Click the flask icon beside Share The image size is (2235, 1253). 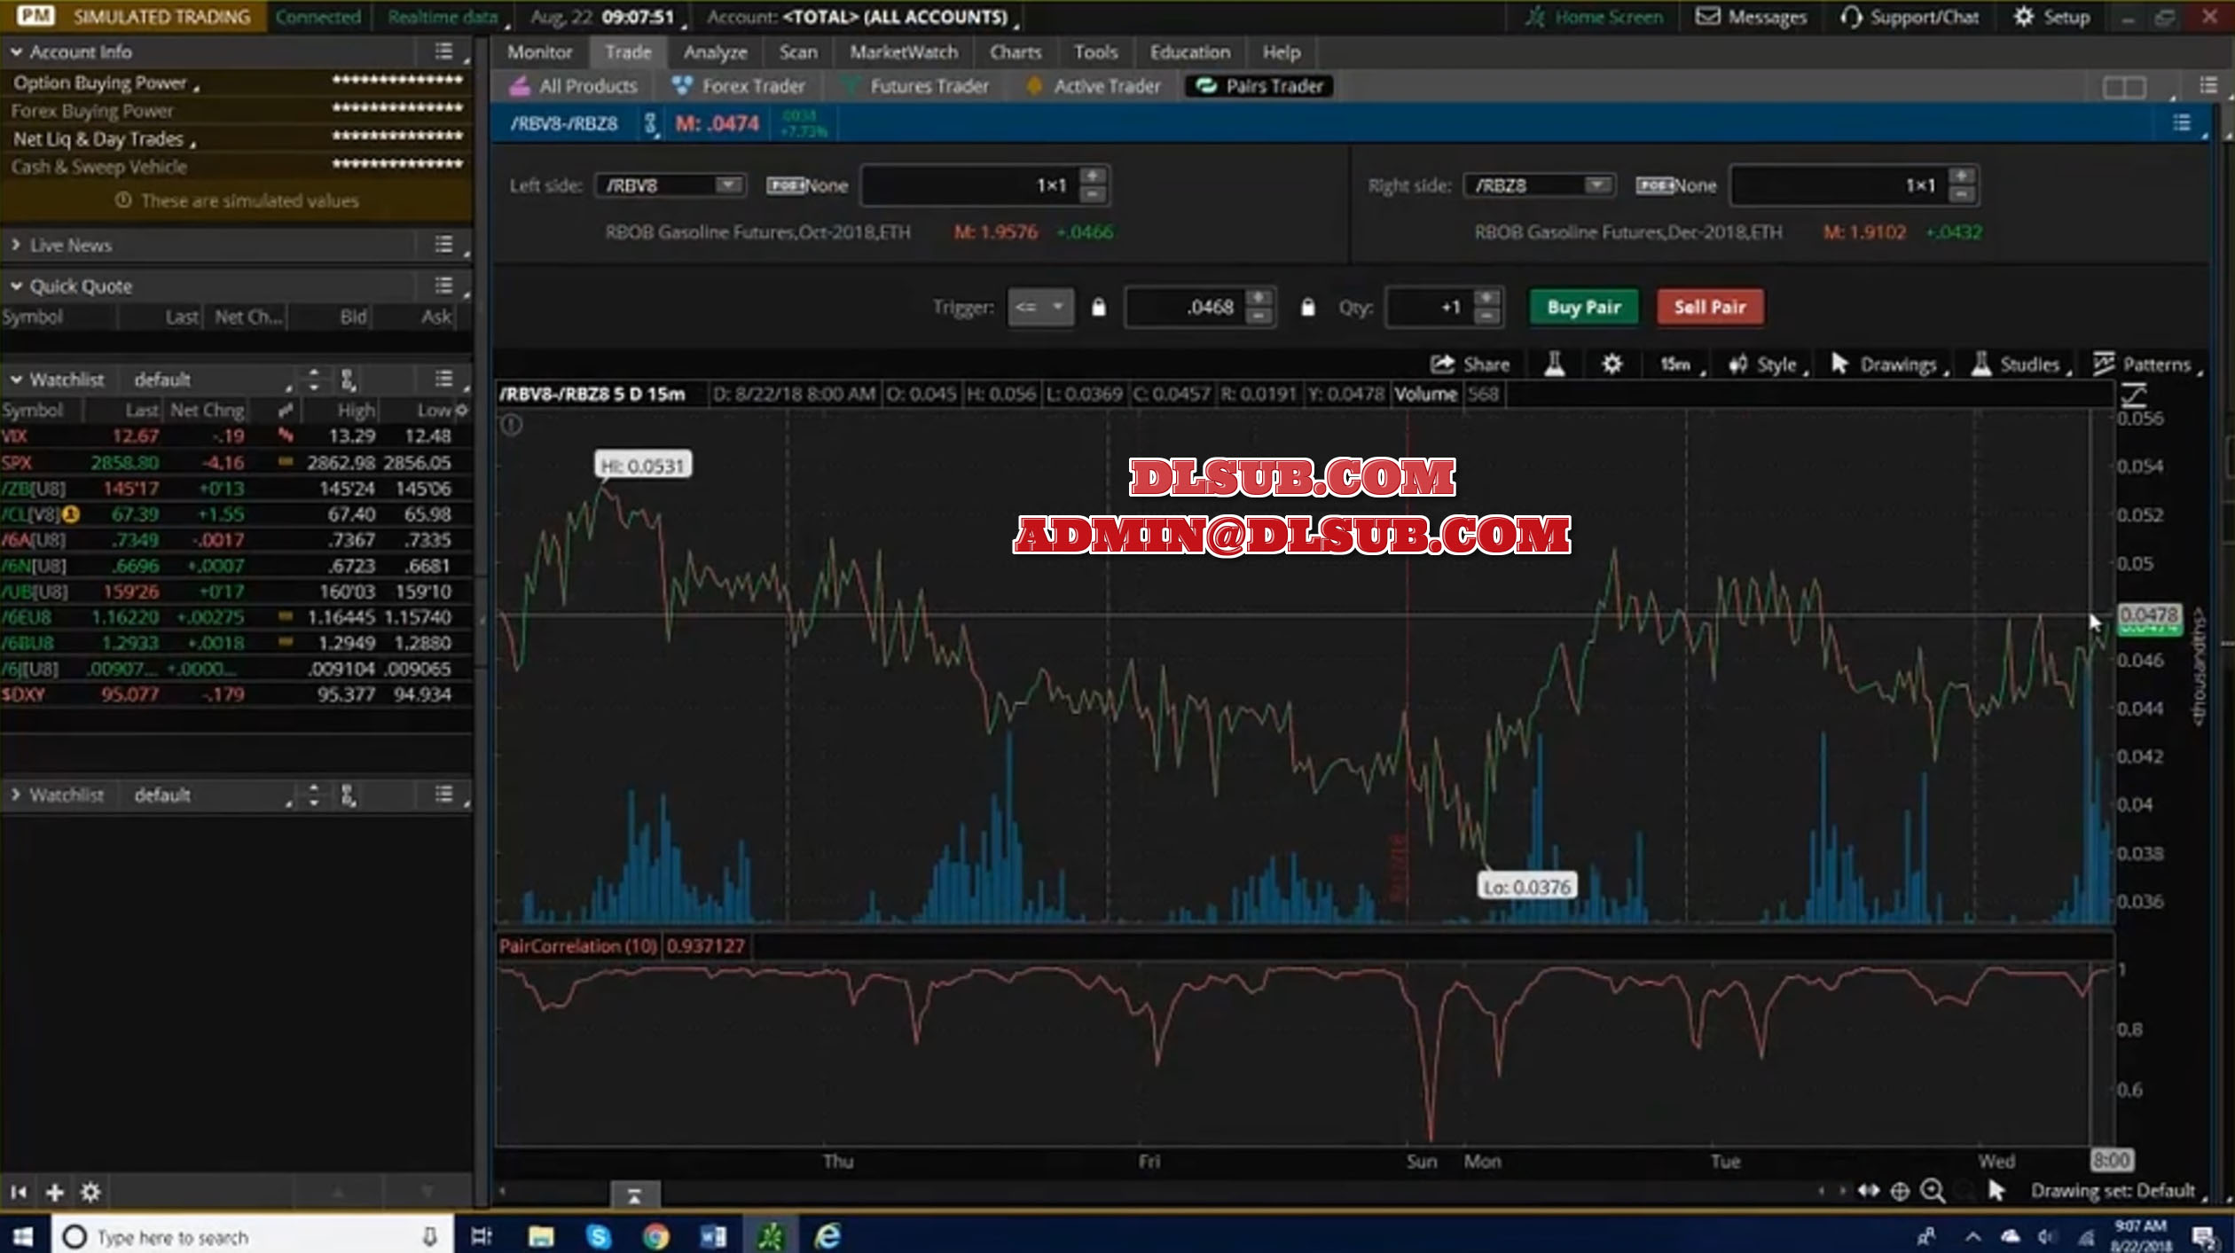1554,364
